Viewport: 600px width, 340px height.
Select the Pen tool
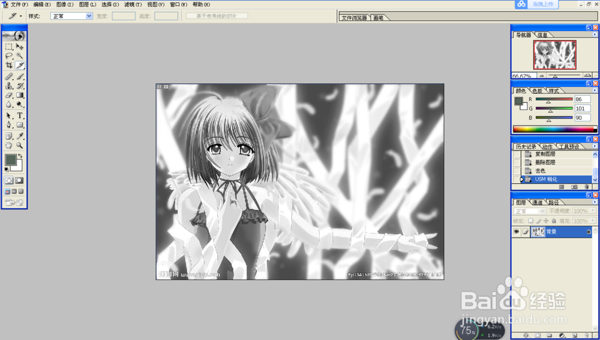click(x=9, y=125)
